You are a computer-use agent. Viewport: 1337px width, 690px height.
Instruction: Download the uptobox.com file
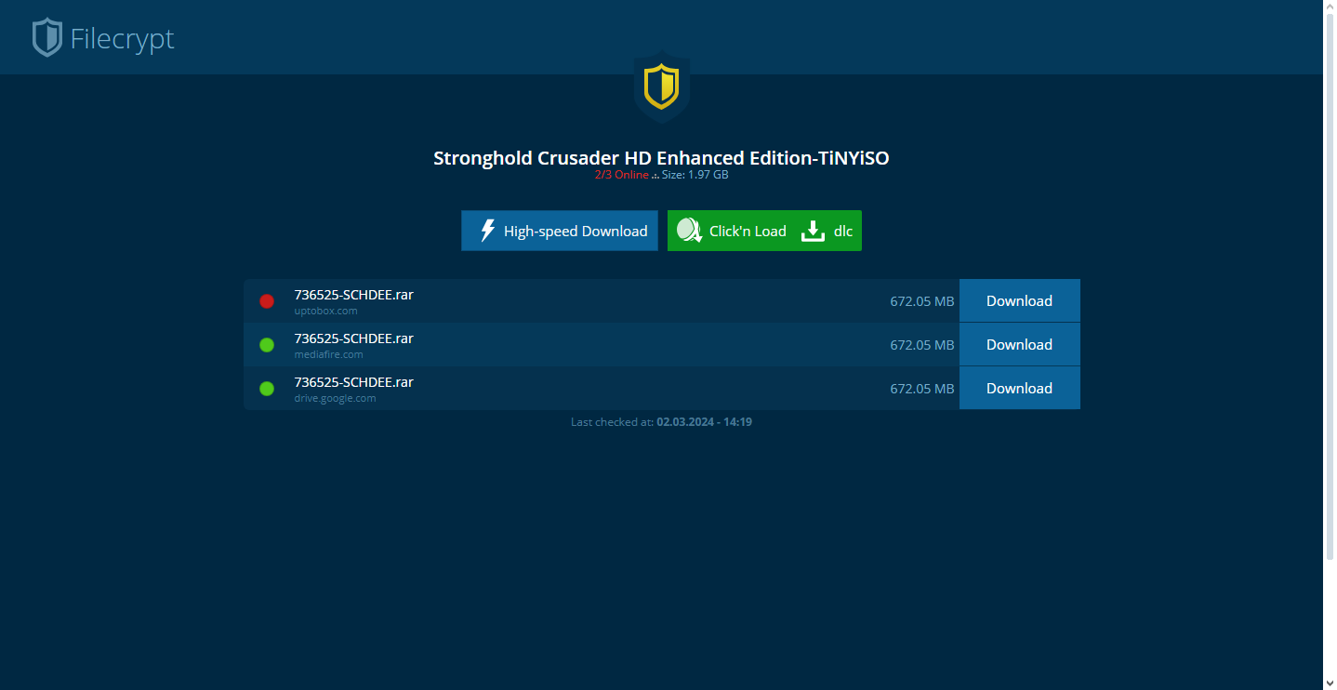1019,300
